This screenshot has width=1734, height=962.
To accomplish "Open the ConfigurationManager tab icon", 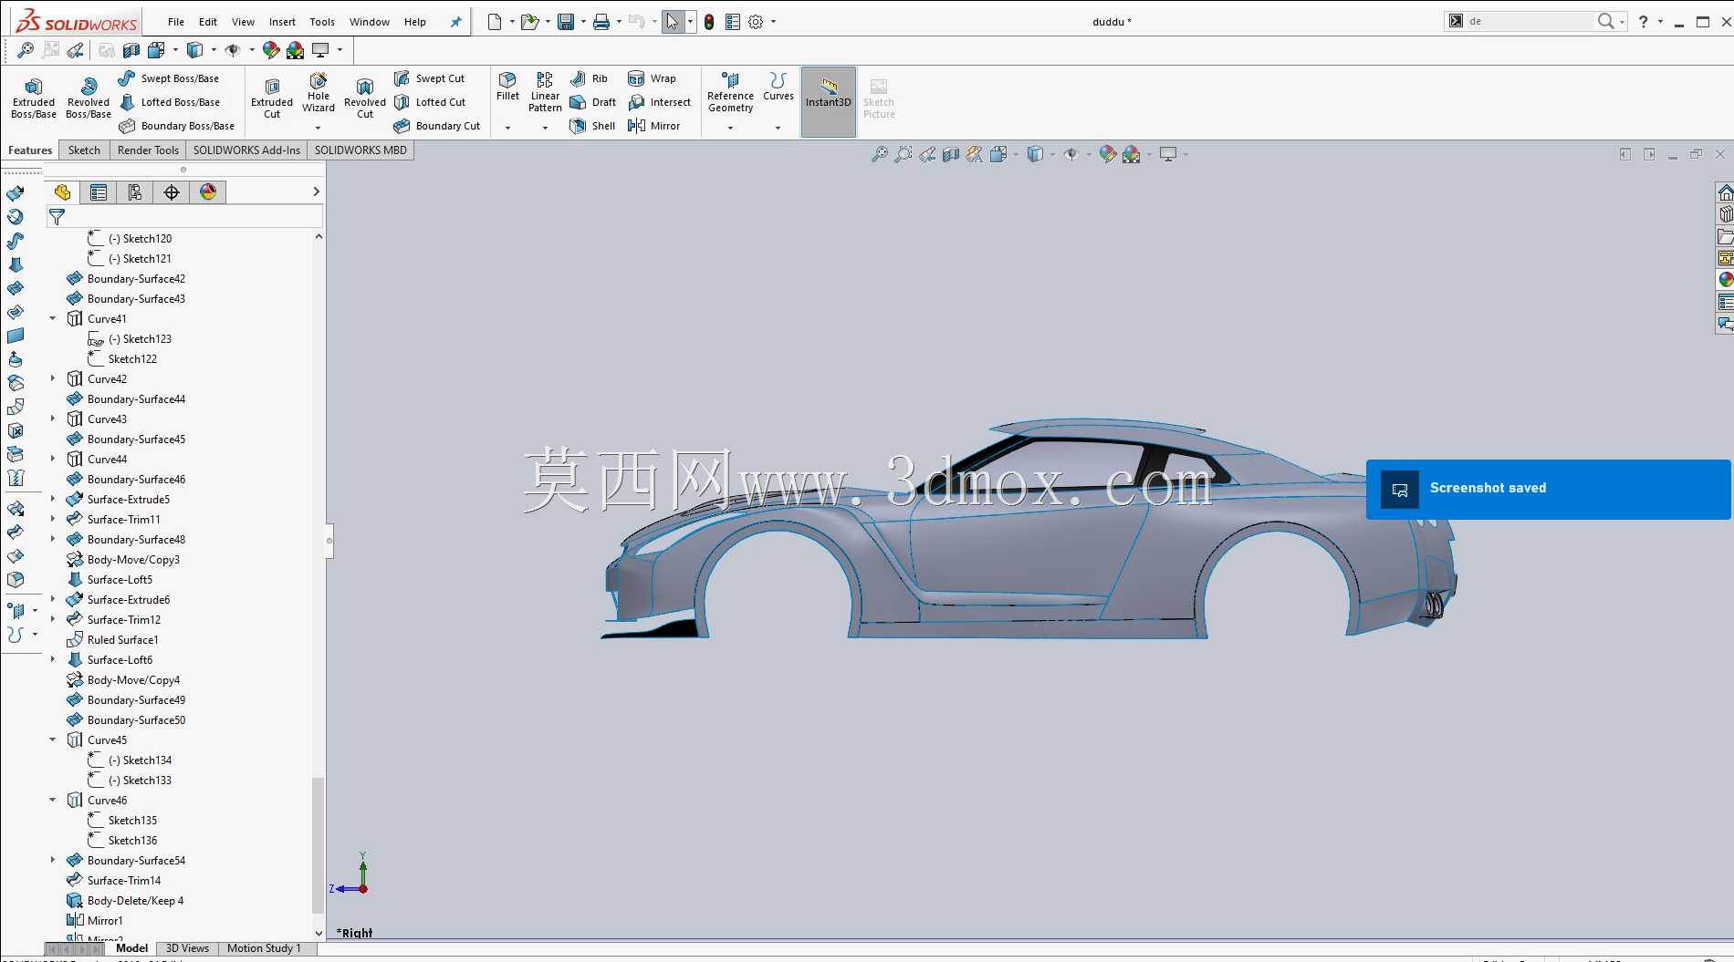I will pos(135,192).
